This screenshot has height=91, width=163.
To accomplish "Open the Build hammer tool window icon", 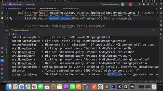I will point(2,48).
